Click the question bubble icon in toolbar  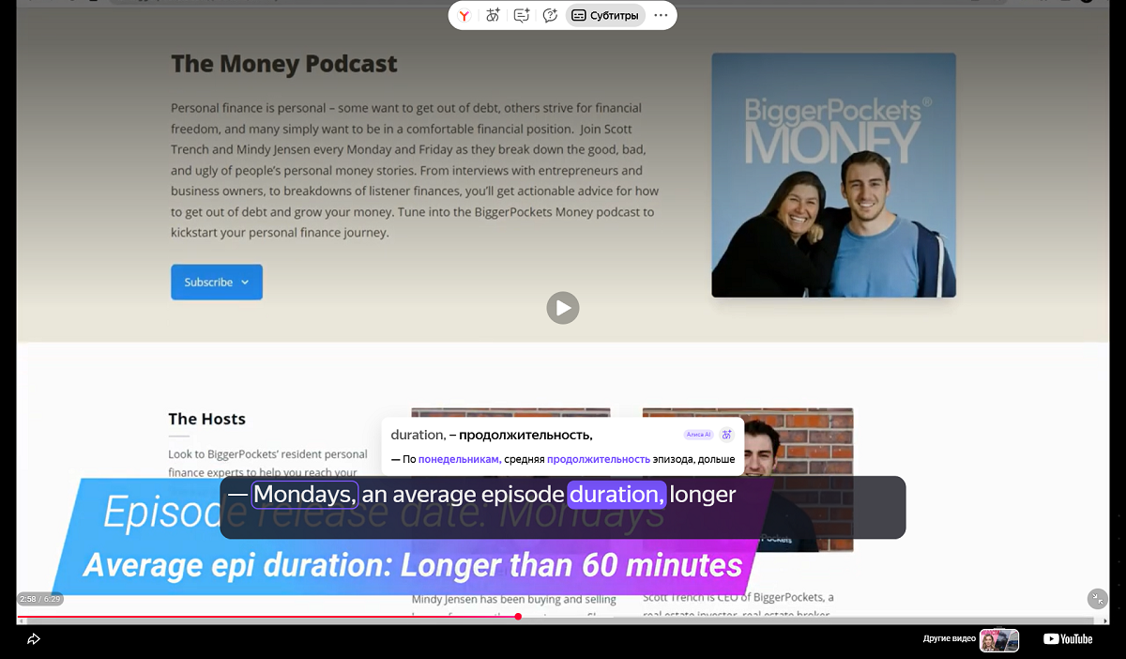point(551,15)
